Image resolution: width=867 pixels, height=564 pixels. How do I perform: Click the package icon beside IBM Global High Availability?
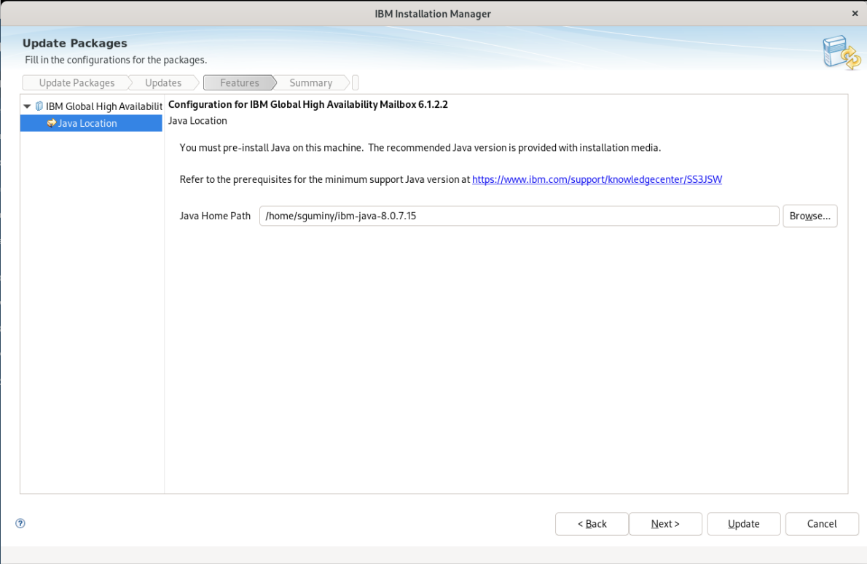click(39, 106)
